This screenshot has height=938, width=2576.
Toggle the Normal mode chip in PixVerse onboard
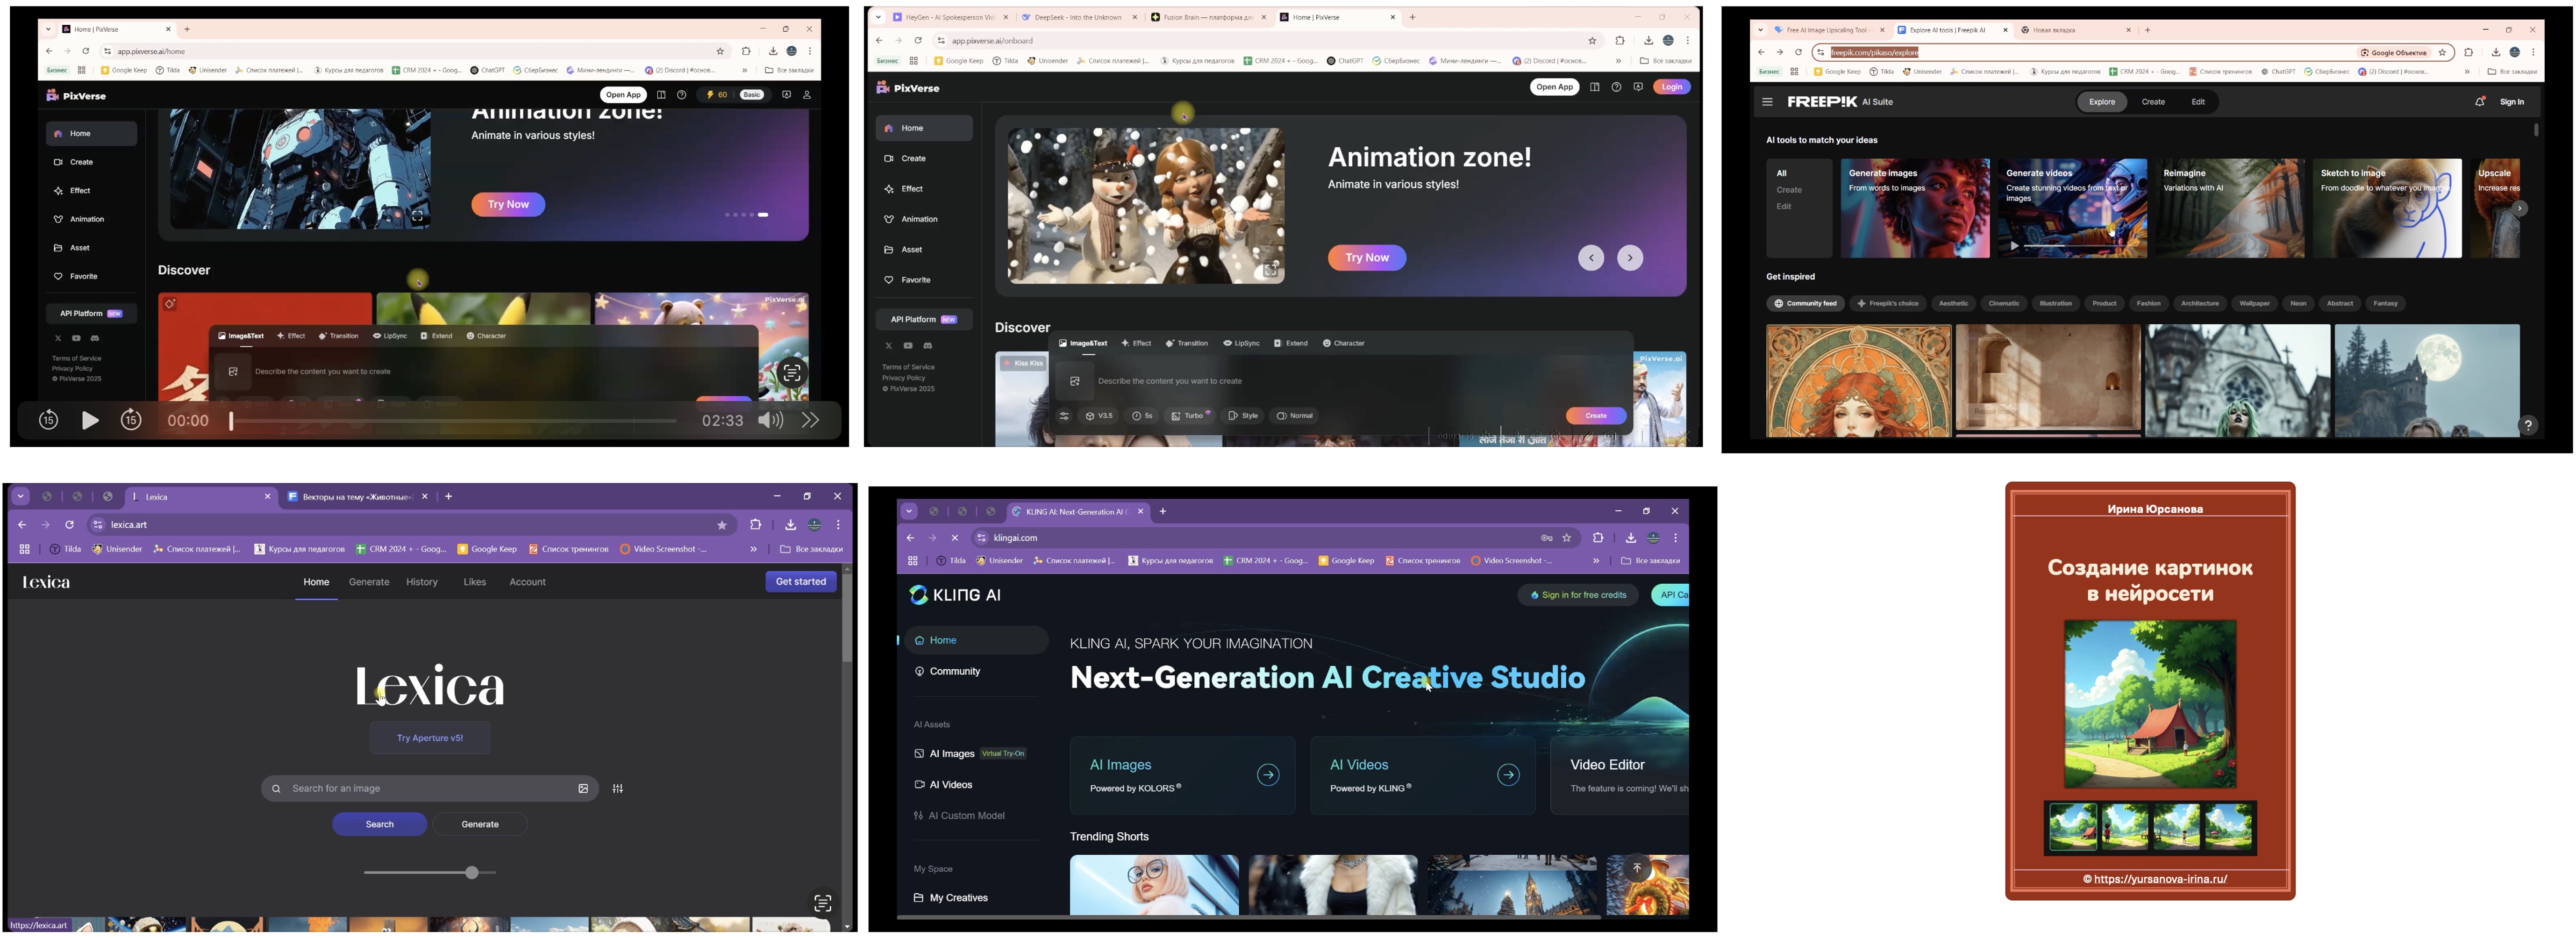pyautogui.click(x=1295, y=416)
